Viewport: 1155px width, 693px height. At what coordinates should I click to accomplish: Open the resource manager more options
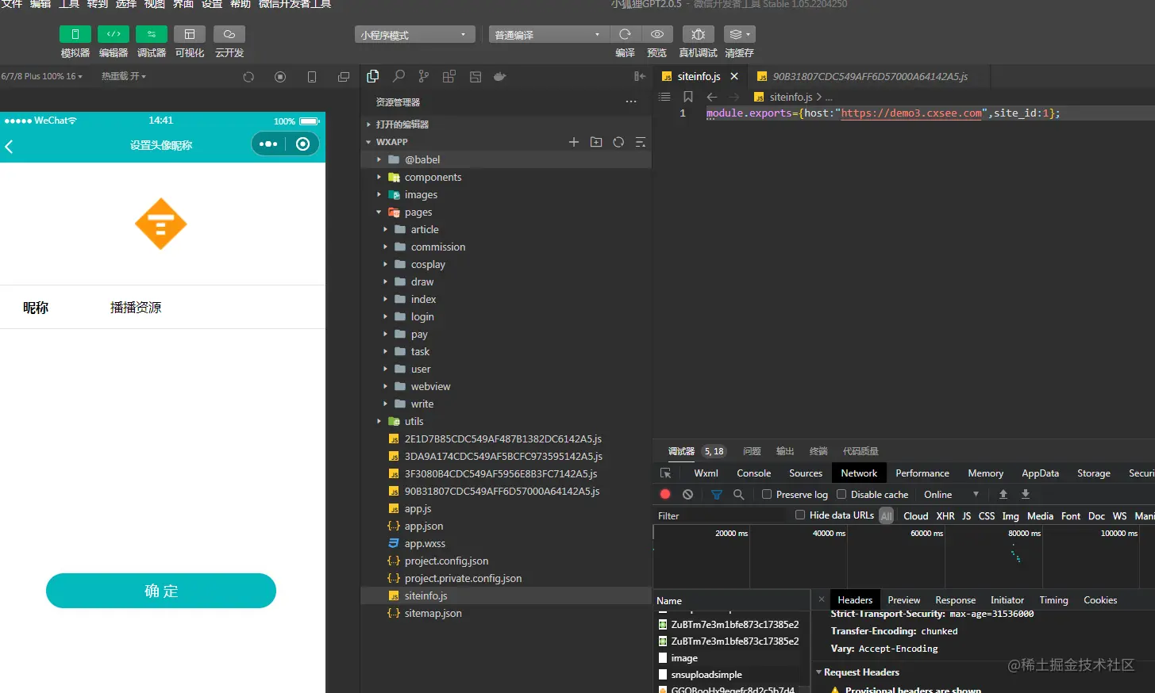[x=631, y=101]
